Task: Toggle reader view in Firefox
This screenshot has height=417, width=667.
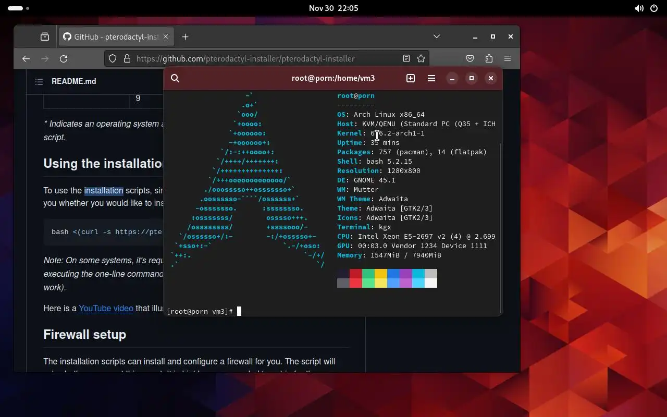Action: (x=406, y=59)
